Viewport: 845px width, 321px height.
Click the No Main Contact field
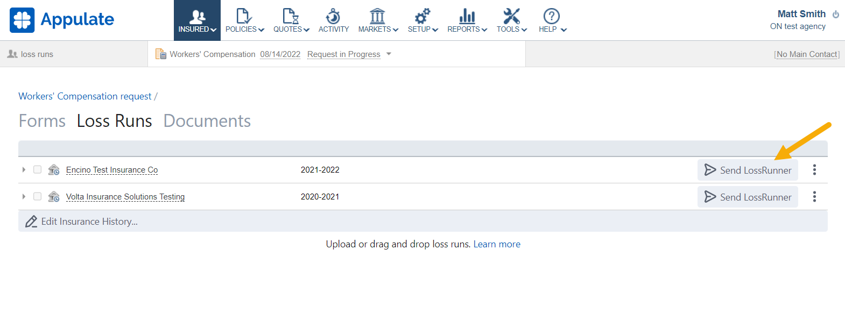pyautogui.click(x=807, y=54)
